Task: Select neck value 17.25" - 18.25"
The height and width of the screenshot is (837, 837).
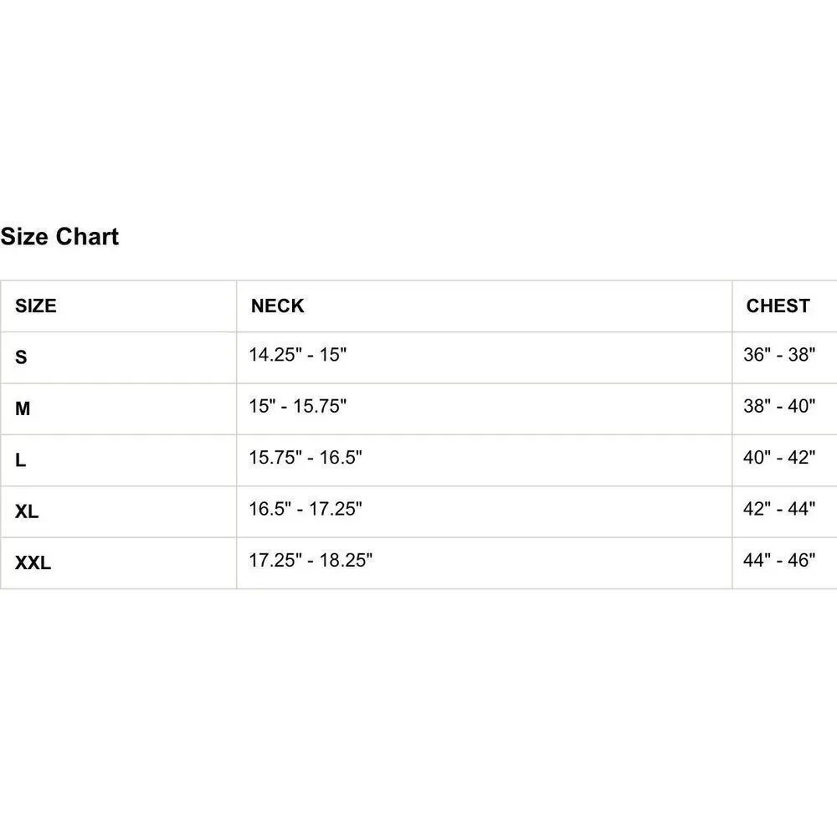Action: click(x=311, y=560)
